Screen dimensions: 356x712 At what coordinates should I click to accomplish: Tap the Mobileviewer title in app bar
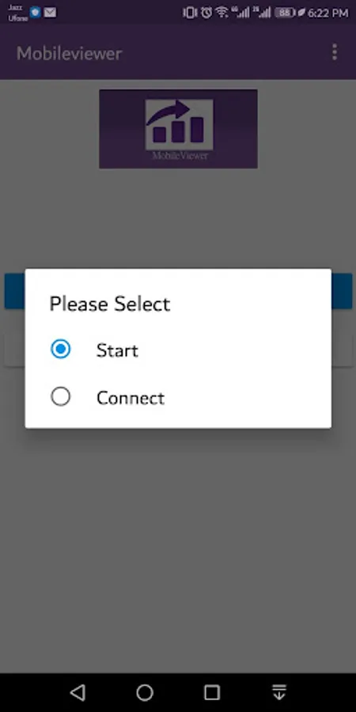click(70, 54)
